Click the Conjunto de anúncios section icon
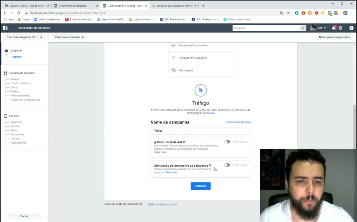The image size is (357, 222). click(6, 73)
